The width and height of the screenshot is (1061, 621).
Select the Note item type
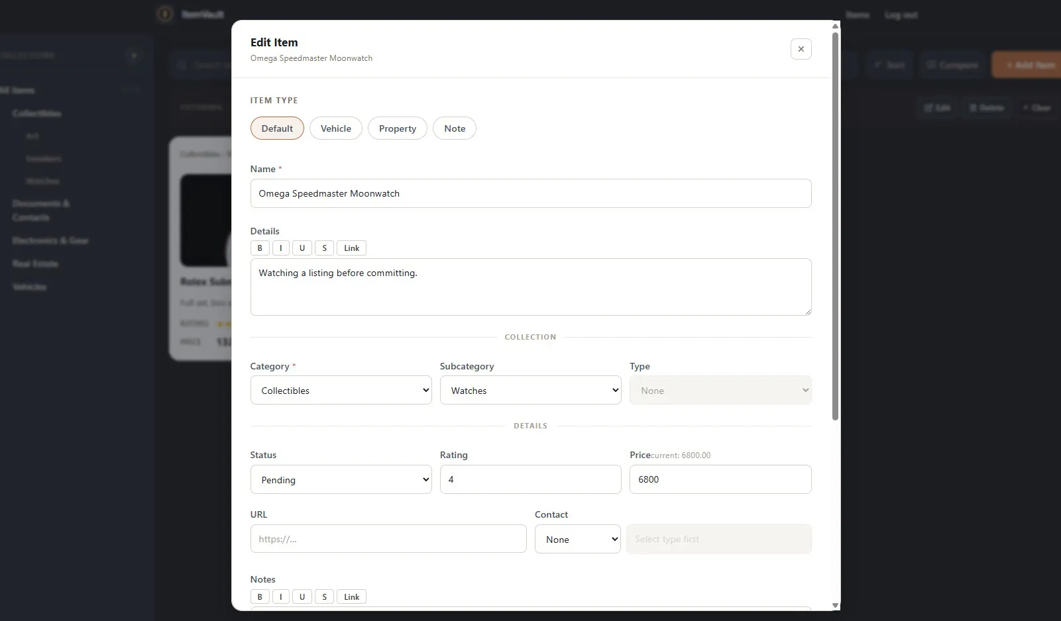click(x=455, y=128)
